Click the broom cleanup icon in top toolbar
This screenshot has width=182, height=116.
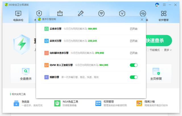pyautogui.click(x=60, y=13)
